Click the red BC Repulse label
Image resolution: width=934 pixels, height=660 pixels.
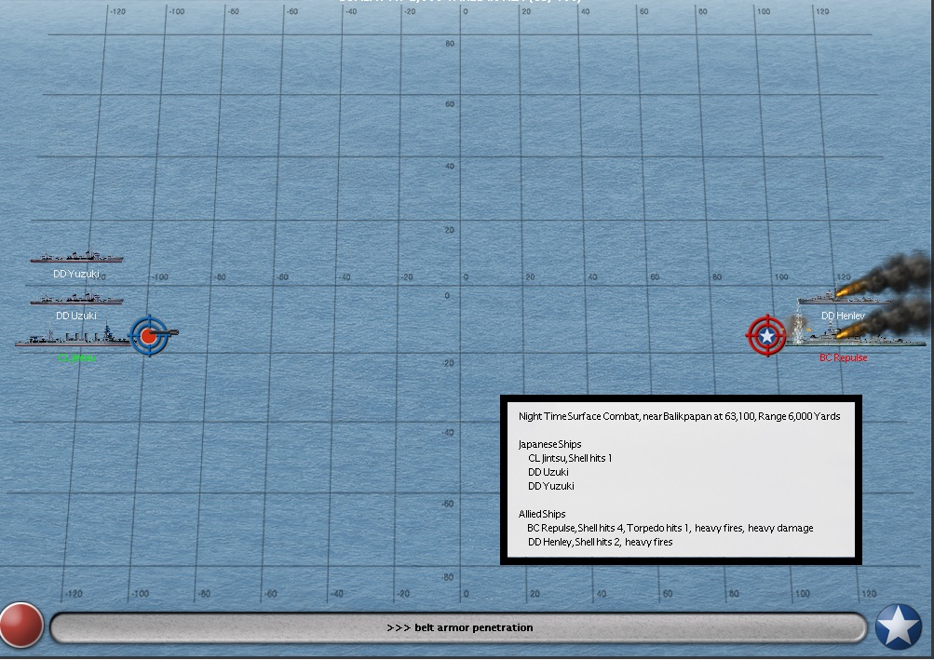(844, 357)
